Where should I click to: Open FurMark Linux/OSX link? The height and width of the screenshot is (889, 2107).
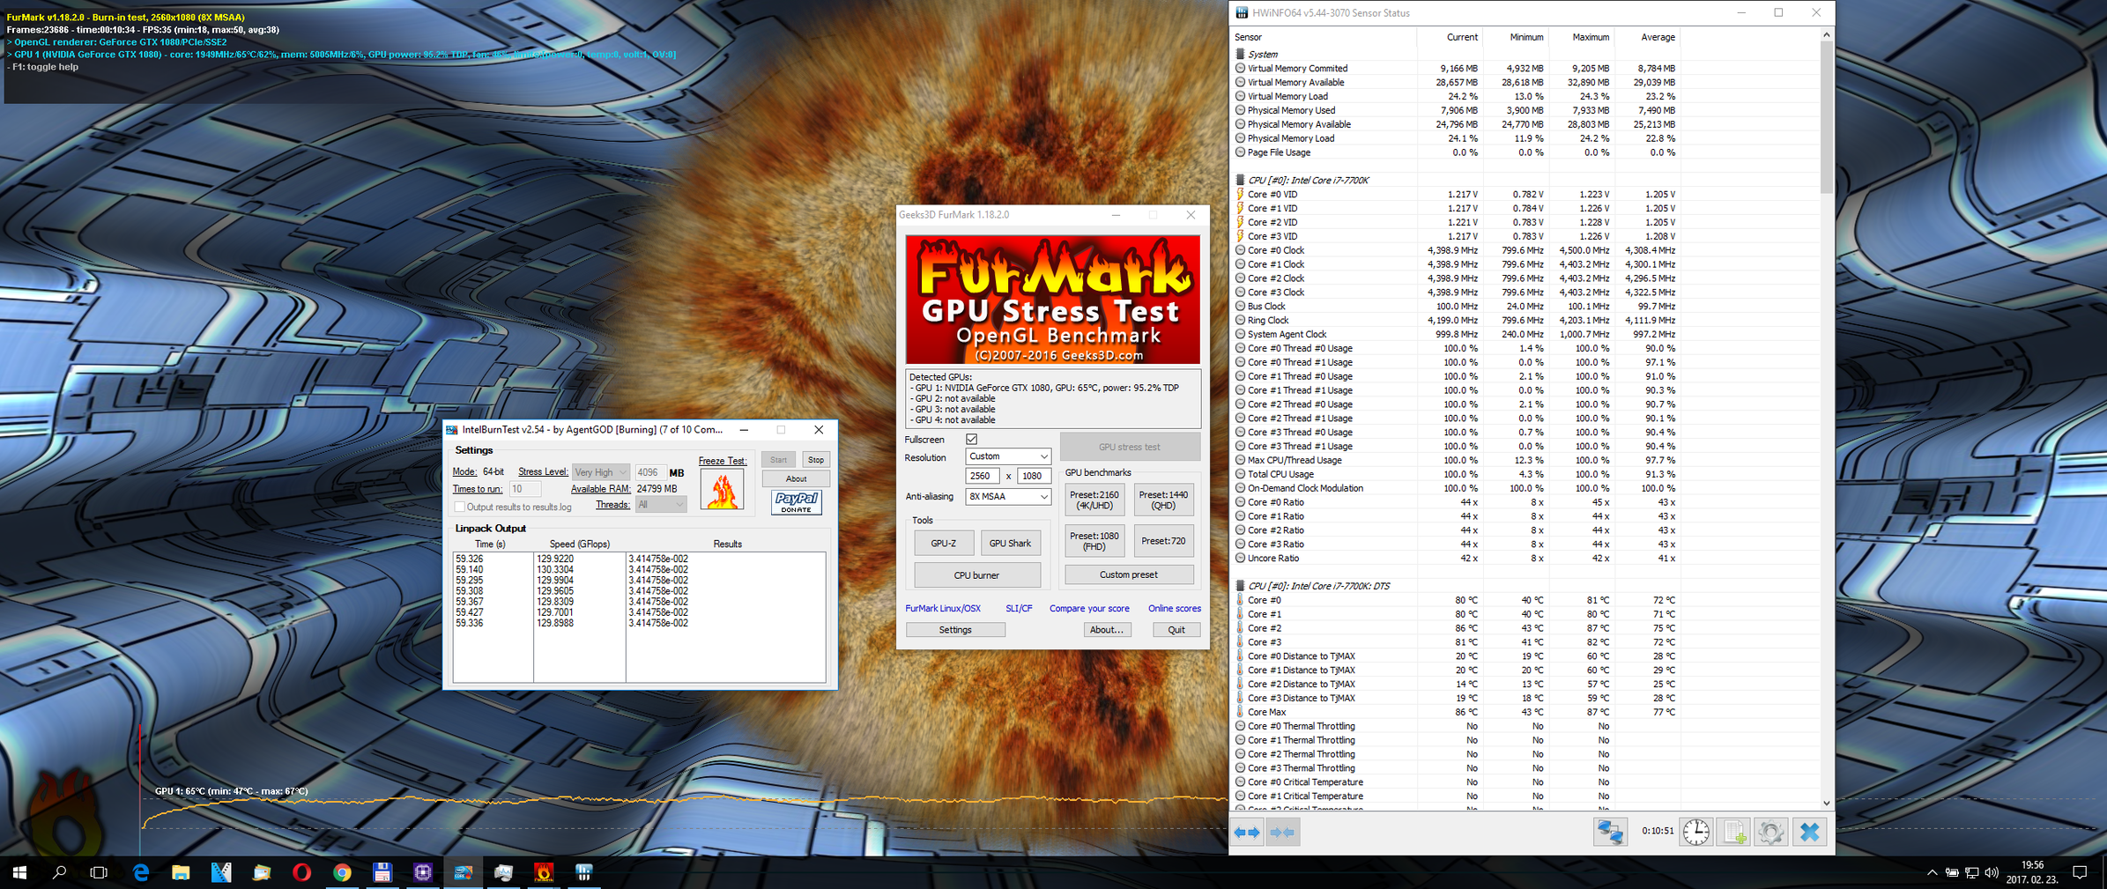pos(943,608)
